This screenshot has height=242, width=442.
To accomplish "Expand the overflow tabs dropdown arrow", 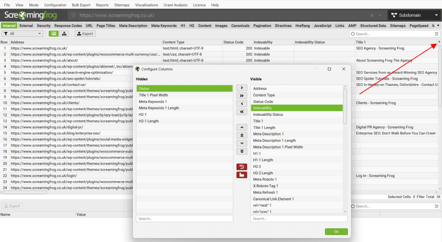I will point(439,25).
